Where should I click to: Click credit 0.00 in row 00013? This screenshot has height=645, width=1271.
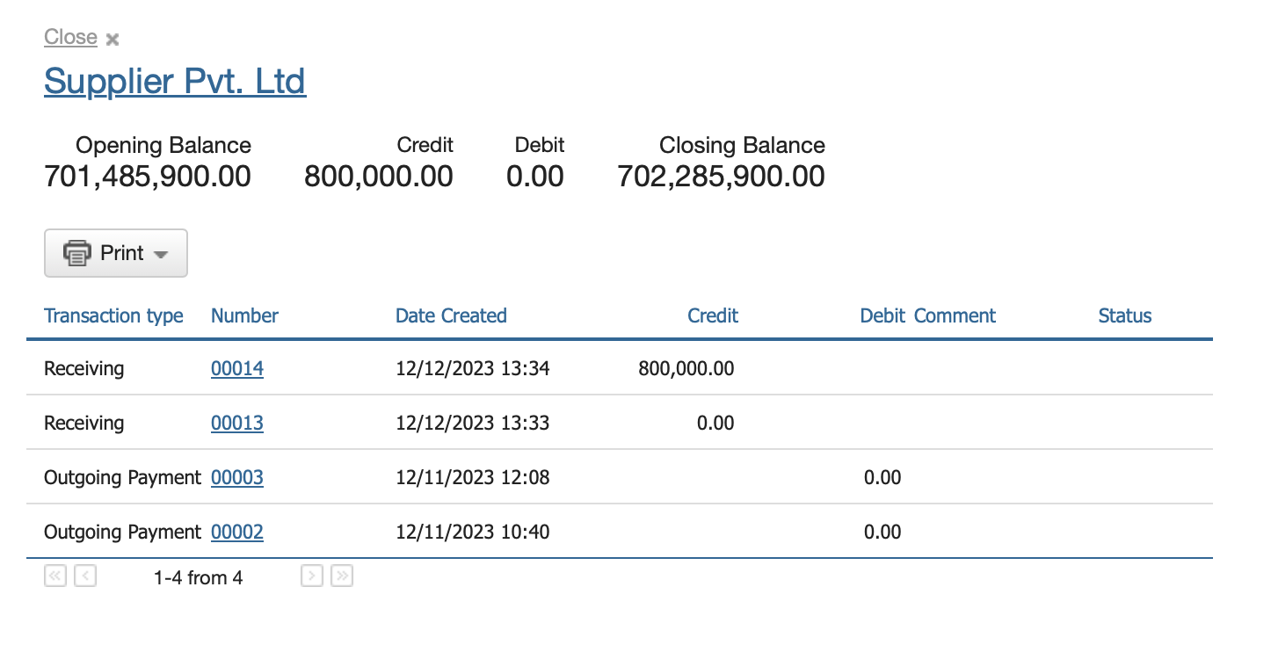(x=715, y=424)
